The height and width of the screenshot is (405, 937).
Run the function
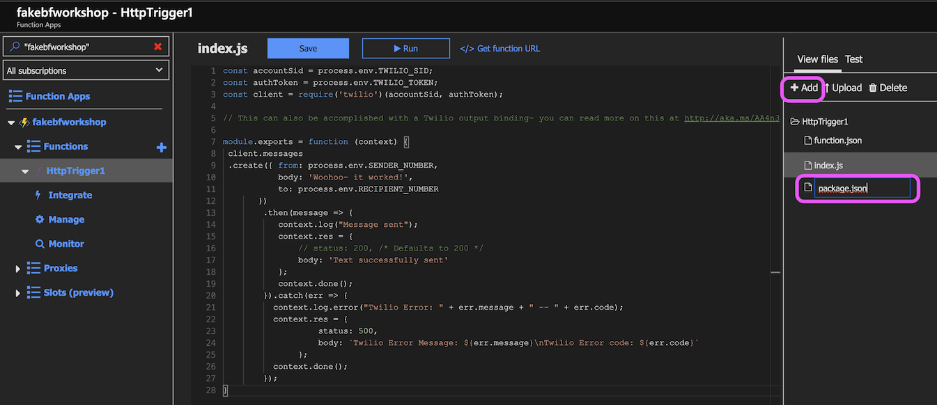pyautogui.click(x=405, y=48)
